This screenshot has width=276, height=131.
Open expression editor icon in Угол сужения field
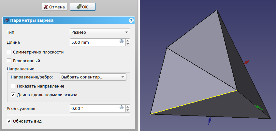point(122,108)
